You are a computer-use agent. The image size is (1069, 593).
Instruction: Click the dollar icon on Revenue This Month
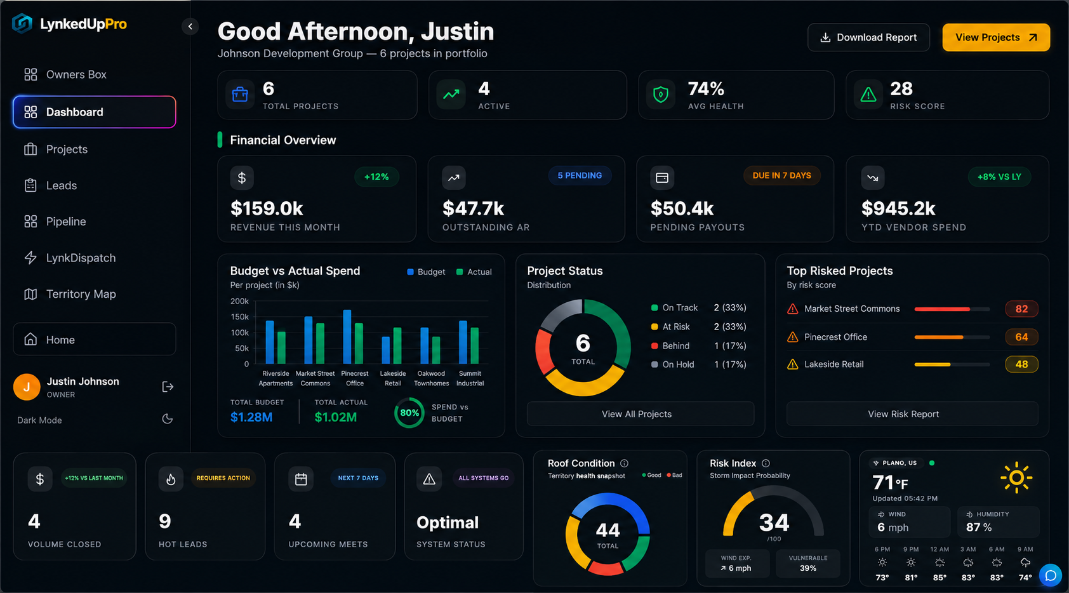click(242, 178)
